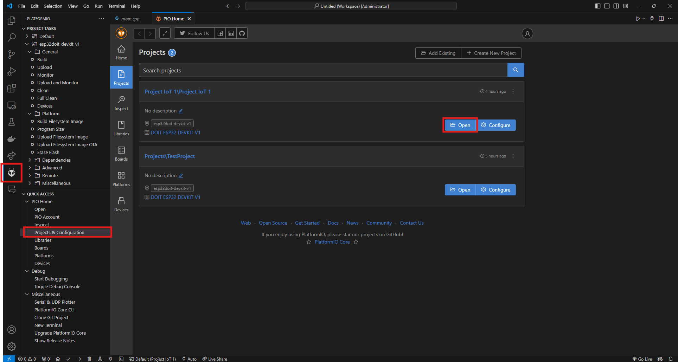Click PlatformIO Clean trash icon in status bar

tap(89, 359)
